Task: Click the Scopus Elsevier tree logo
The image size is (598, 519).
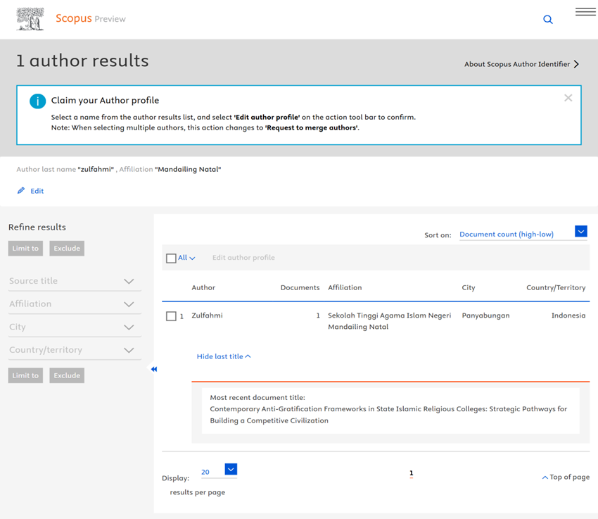Action: tap(30, 19)
